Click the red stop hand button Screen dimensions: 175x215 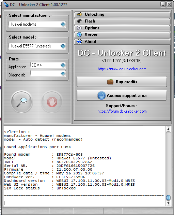point(52,102)
